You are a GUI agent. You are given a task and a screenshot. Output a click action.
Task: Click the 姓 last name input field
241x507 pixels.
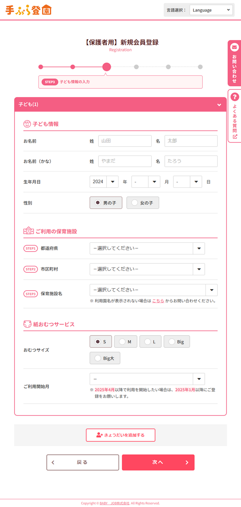pyautogui.click(x=125, y=141)
